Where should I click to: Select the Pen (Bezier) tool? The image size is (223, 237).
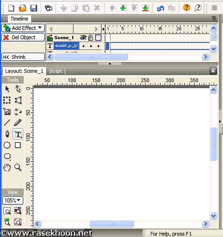[7, 134]
